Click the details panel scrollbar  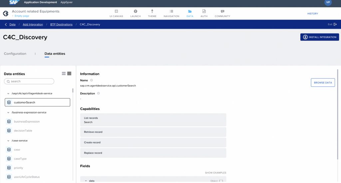click(338, 115)
